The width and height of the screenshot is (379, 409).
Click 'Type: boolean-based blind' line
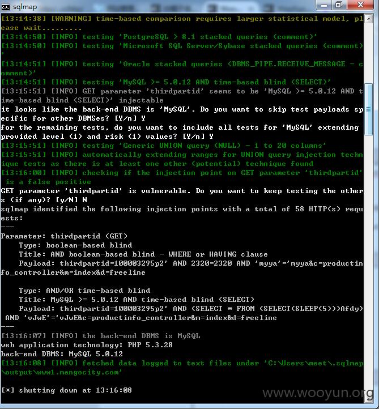click(x=75, y=245)
